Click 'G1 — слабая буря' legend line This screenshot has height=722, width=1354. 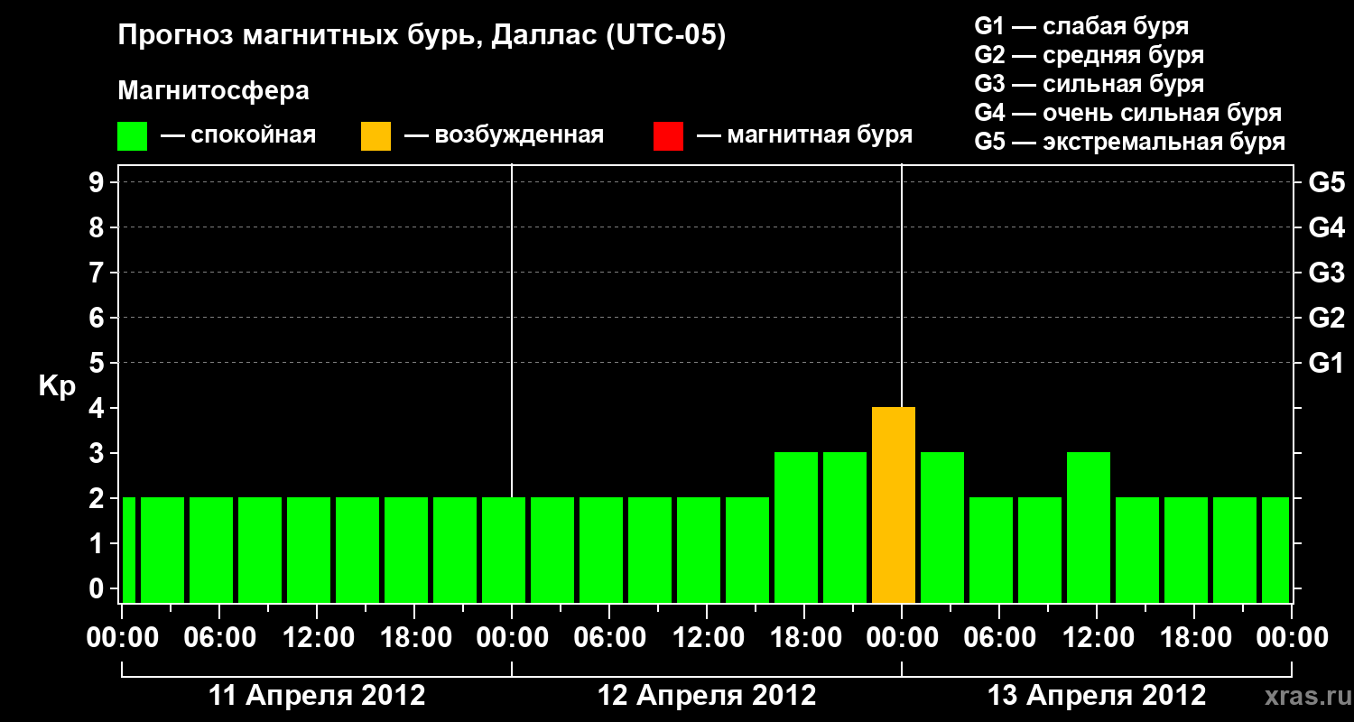[x=1081, y=26]
